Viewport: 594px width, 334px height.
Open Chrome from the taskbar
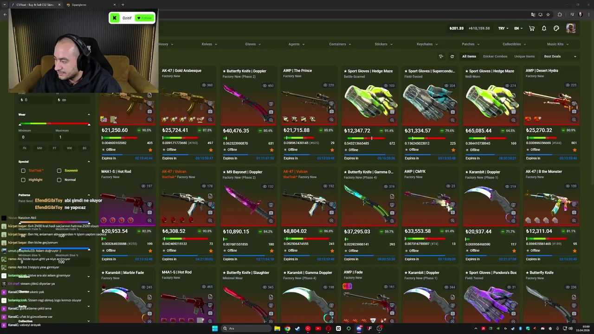287,328
